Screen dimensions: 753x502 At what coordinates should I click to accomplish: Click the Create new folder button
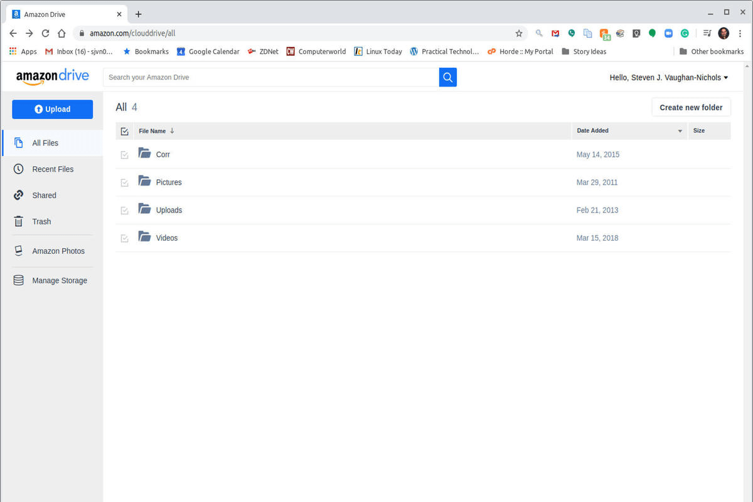691,107
